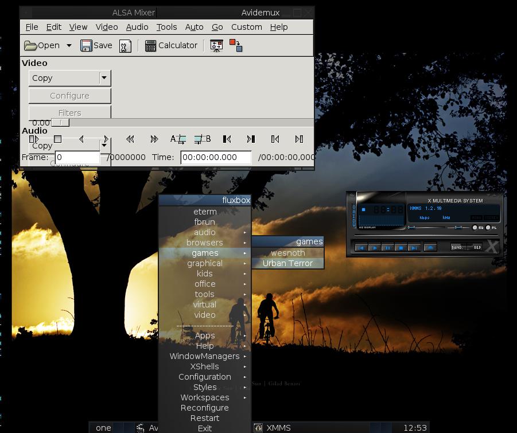
Task: Toggle XMMS REP repeat mode
Action: [475, 247]
